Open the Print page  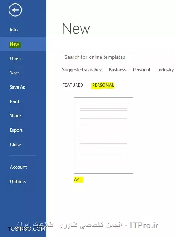pos(14,101)
